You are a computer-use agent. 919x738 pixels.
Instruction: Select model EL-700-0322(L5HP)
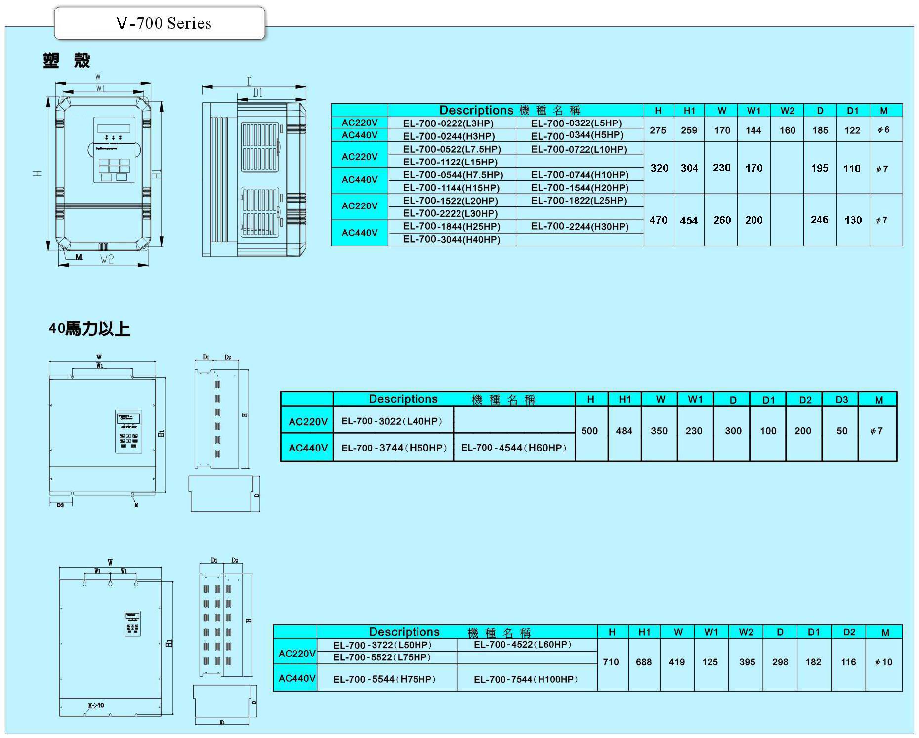click(577, 123)
